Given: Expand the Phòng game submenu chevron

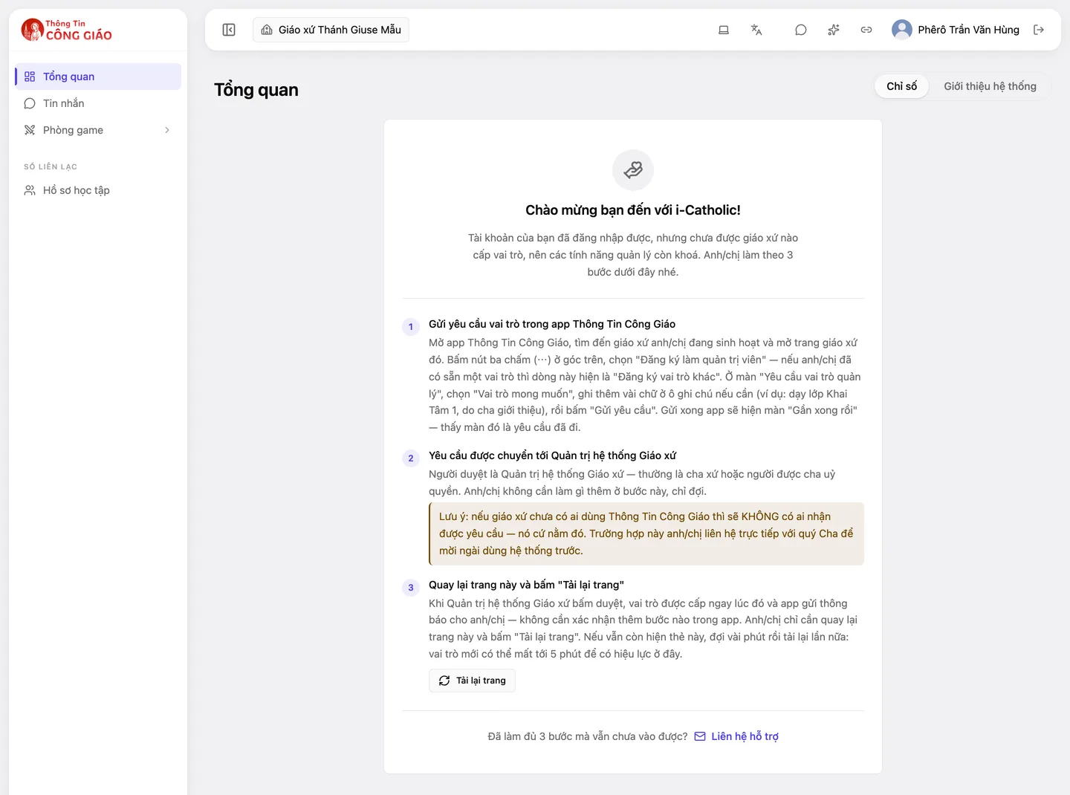Looking at the screenshot, I should 167,130.
